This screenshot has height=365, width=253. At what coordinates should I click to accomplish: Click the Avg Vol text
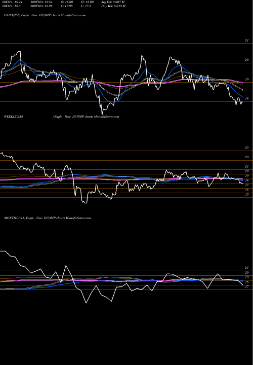point(113,2)
